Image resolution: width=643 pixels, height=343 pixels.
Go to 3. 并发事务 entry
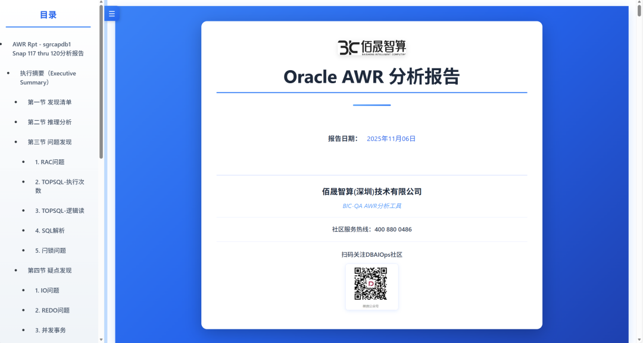pyautogui.click(x=51, y=330)
